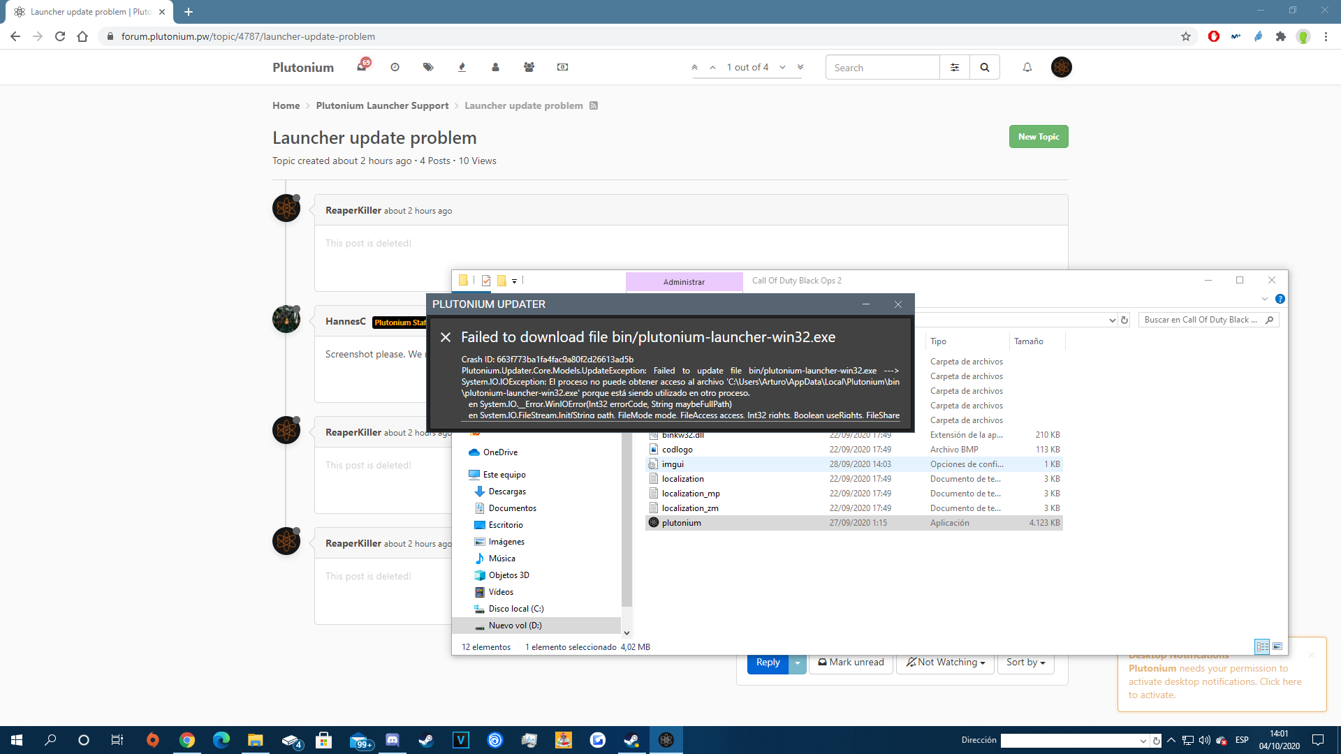Image resolution: width=1341 pixels, height=754 pixels.
Task: Open taskbar Dirección address dropdown
Action: pos(1143,741)
